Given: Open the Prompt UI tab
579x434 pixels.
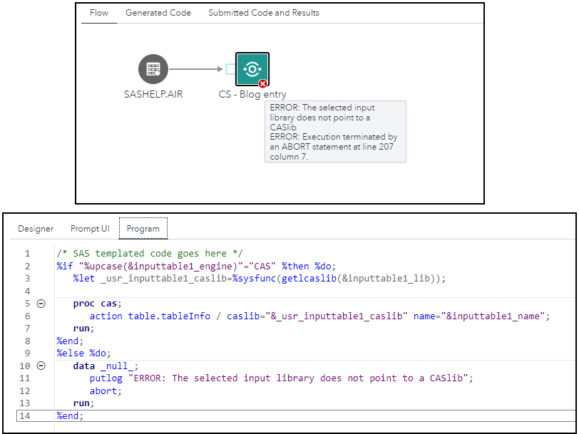Looking at the screenshot, I should pos(89,229).
